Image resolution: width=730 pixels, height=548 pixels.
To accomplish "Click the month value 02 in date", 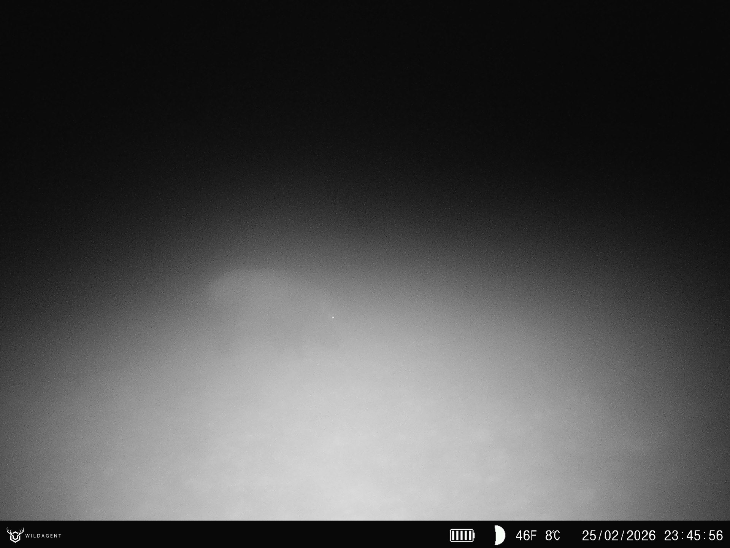I will click(612, 535).
